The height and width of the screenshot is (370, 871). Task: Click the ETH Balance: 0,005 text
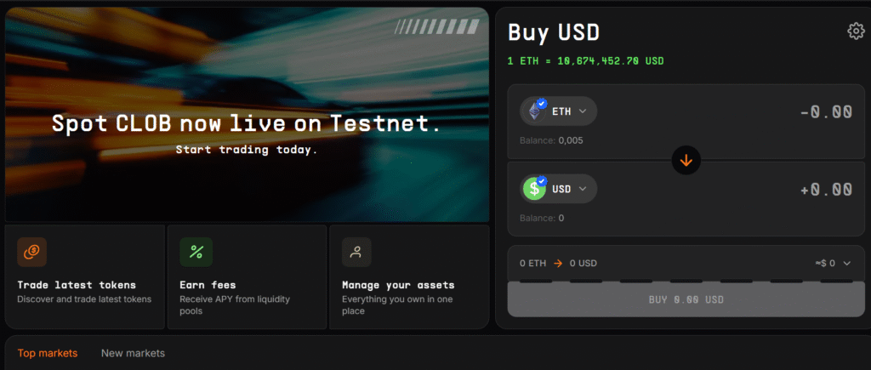coord(551,140)
